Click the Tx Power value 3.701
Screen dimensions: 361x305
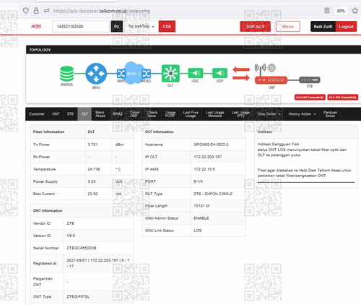pyautogui.click(x=92, y=145)
